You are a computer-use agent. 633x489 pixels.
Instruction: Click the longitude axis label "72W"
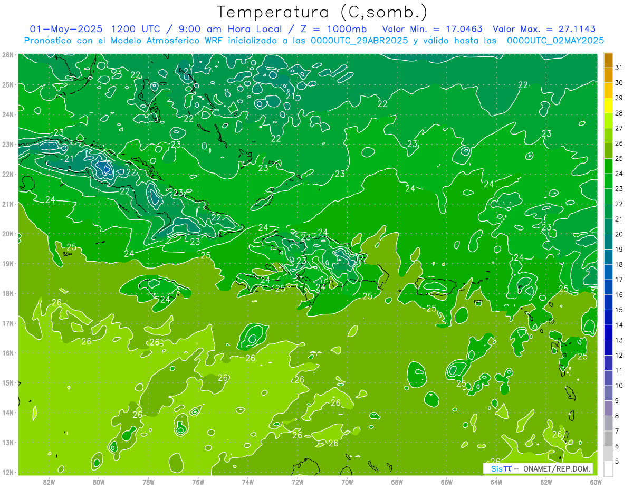(x=298, y=482)
